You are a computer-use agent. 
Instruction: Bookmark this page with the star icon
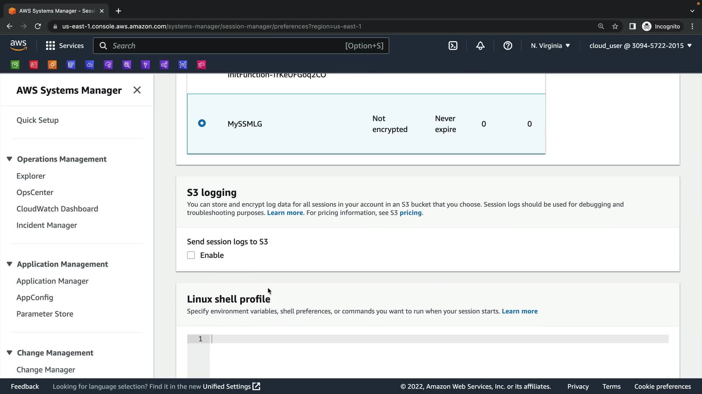coord(615,26)
